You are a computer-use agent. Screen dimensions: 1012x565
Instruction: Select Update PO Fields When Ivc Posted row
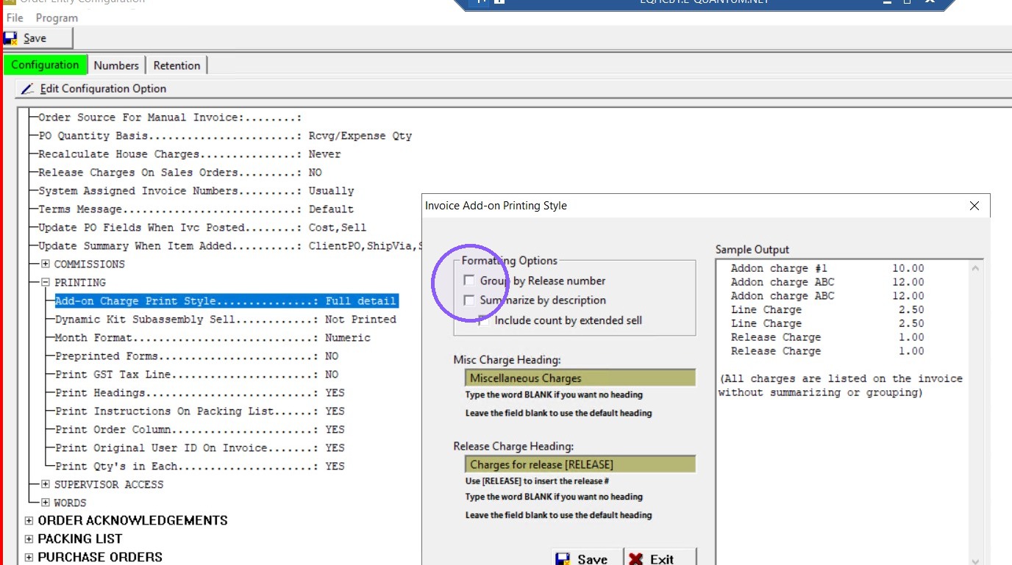pyautogui.click(x=202, y=228)
